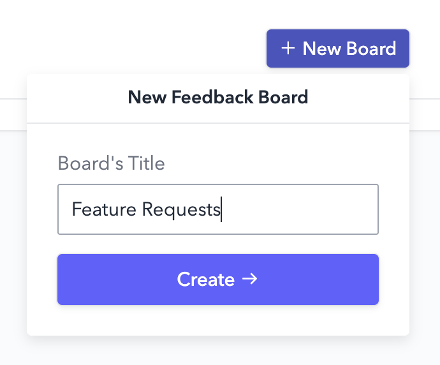Screen dimensions: 440x365
Task: Click the arrow icon on Create button
Action: pos(250,279)
